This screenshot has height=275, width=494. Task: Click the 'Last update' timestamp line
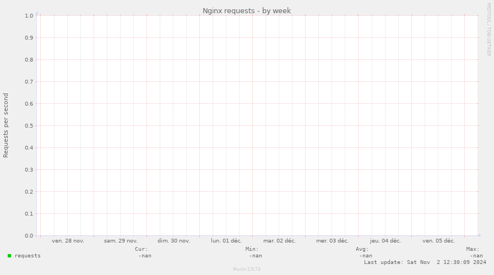pyautogui.click(x=425, y=262)
